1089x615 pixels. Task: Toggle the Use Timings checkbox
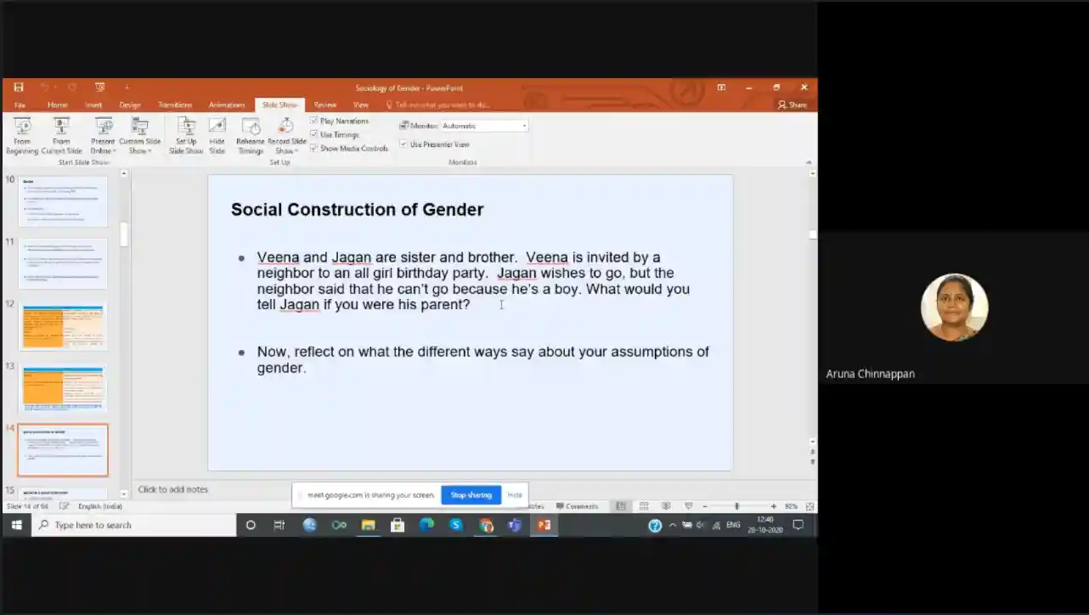coord(314,134)
